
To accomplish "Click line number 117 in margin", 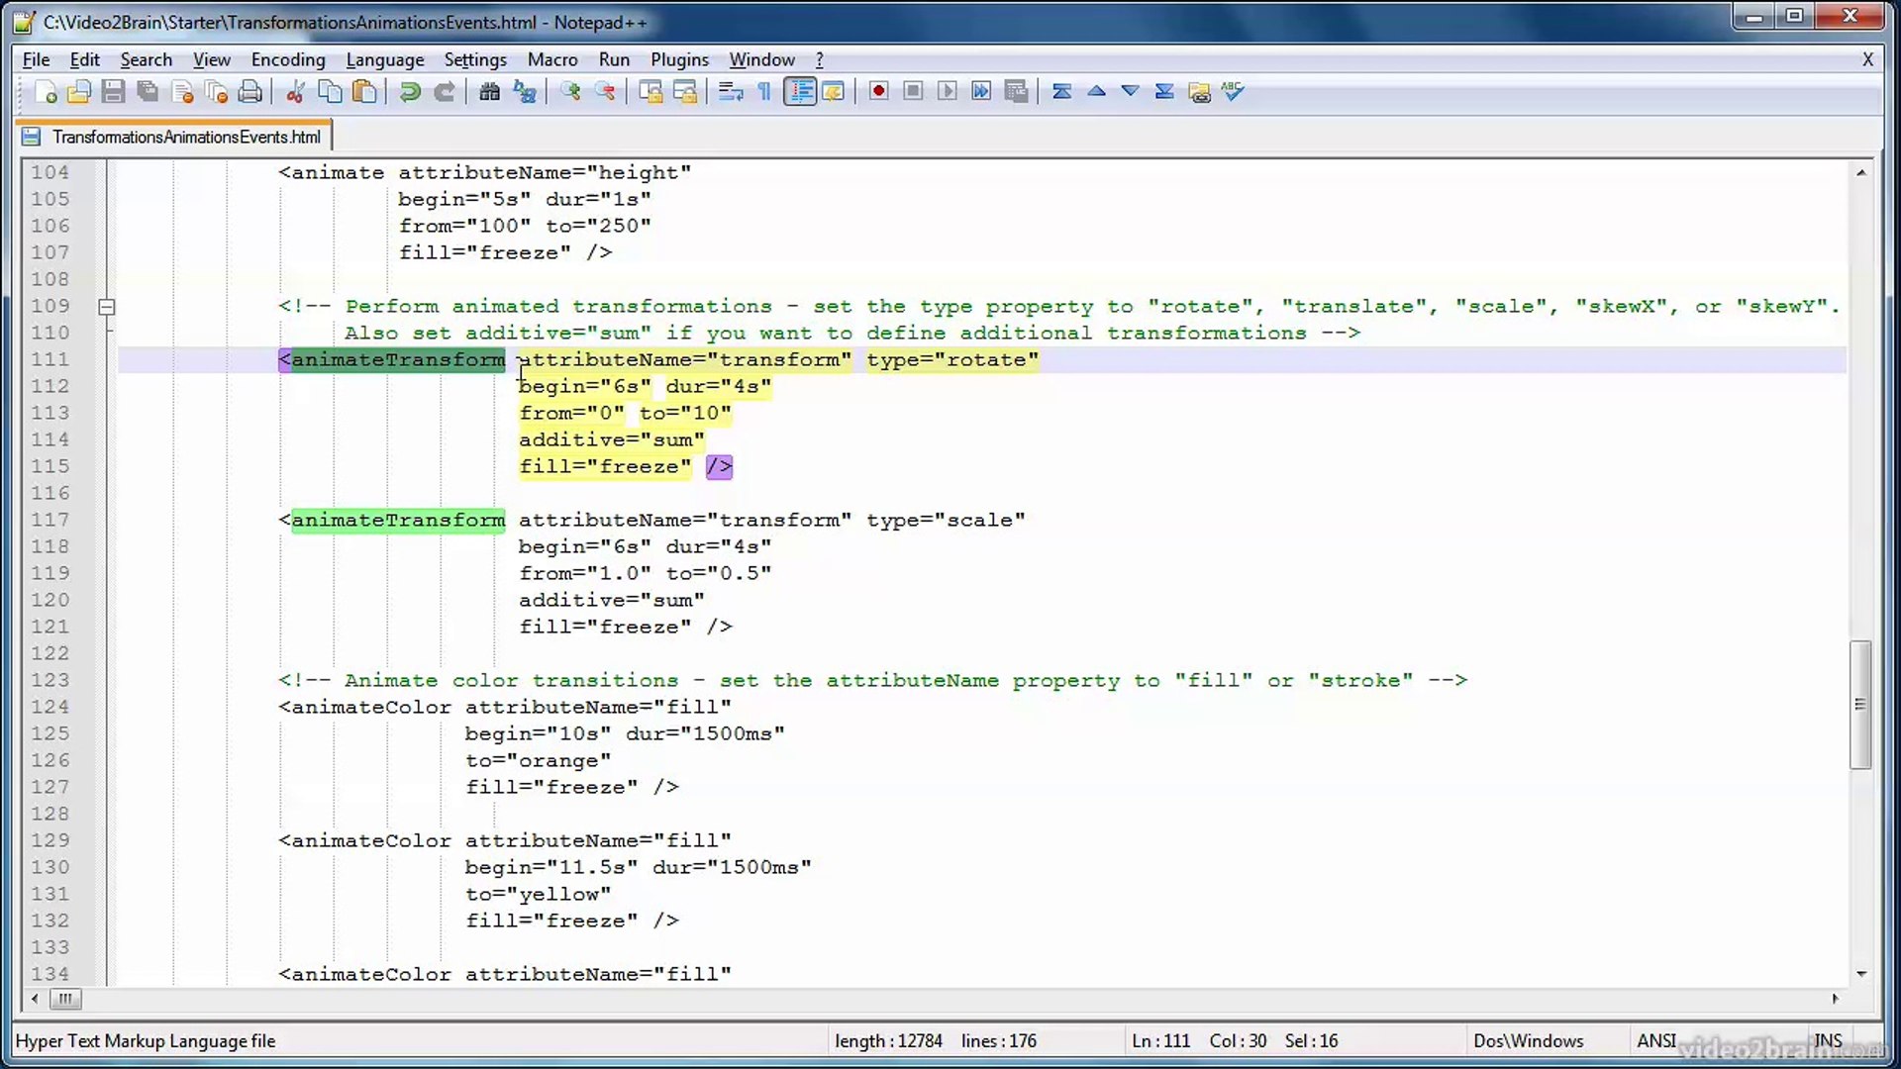I will tap(50, 520).
